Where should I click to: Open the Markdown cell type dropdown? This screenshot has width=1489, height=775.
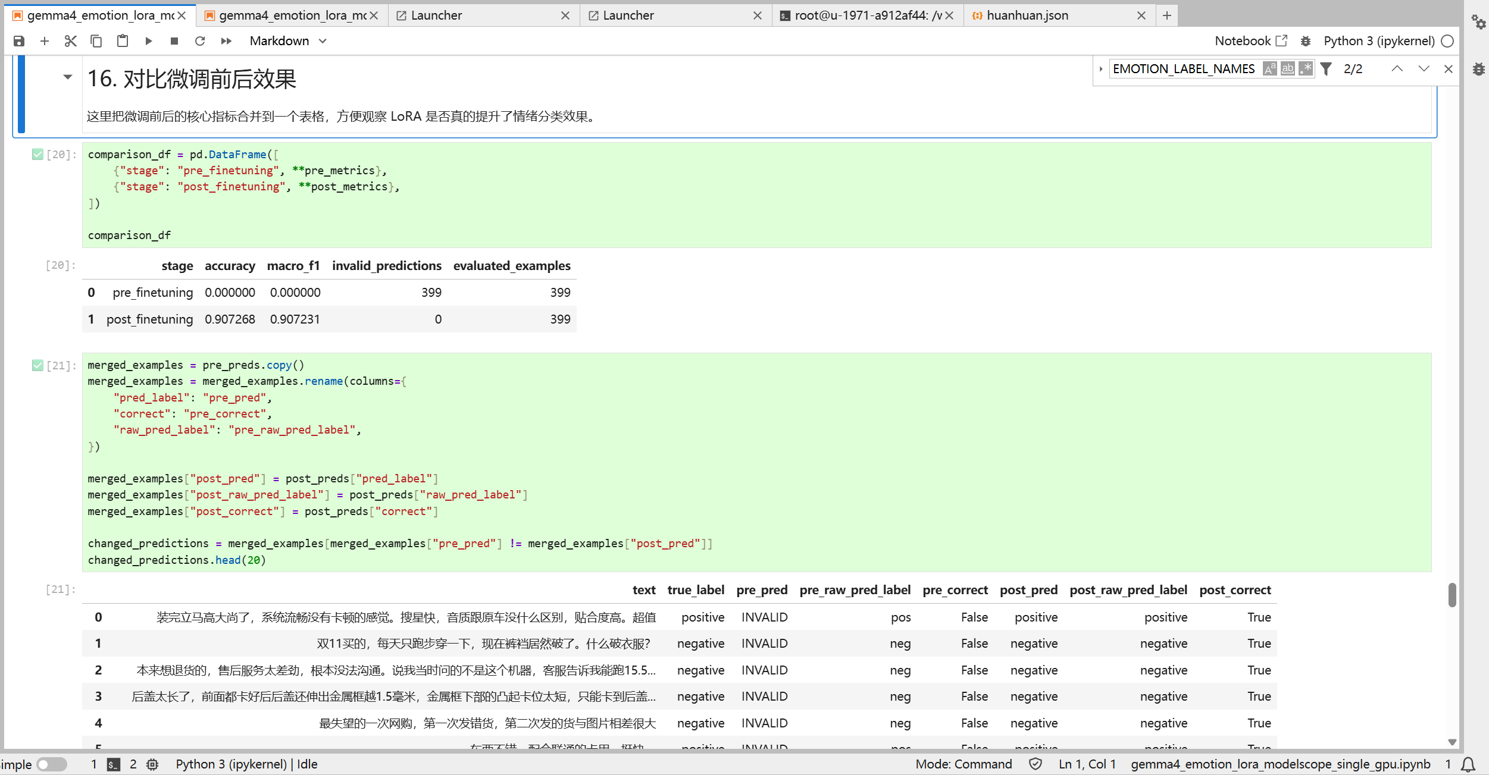click(288, 41)
